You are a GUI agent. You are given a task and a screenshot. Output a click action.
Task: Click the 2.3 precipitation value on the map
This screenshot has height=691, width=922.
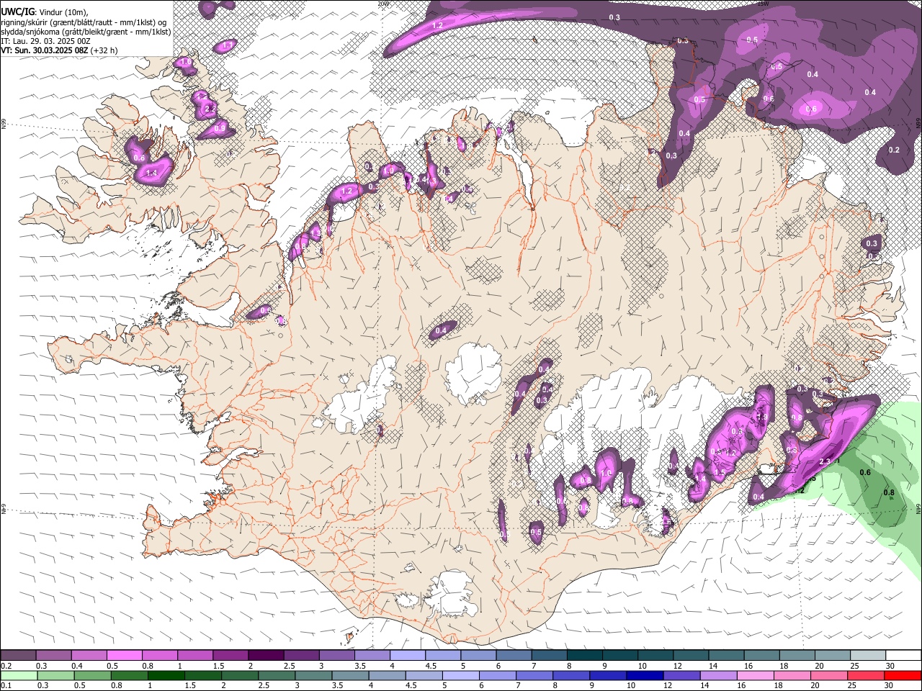click(x=825, y=461)
